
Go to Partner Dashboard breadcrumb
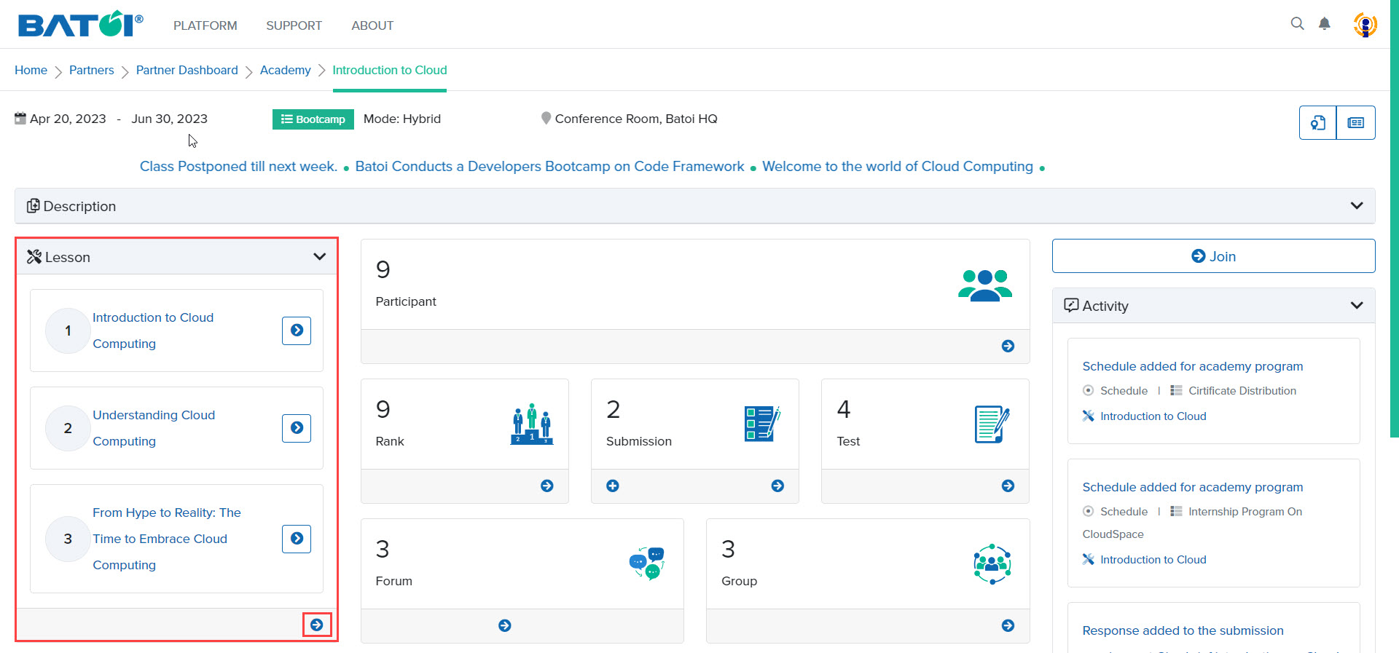pyautogui.click(x=187, y=70)
